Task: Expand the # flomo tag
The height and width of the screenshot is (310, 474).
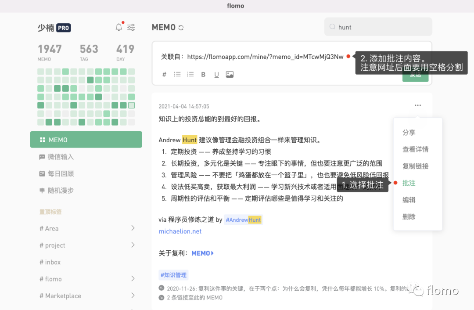Action: point(133,278)
